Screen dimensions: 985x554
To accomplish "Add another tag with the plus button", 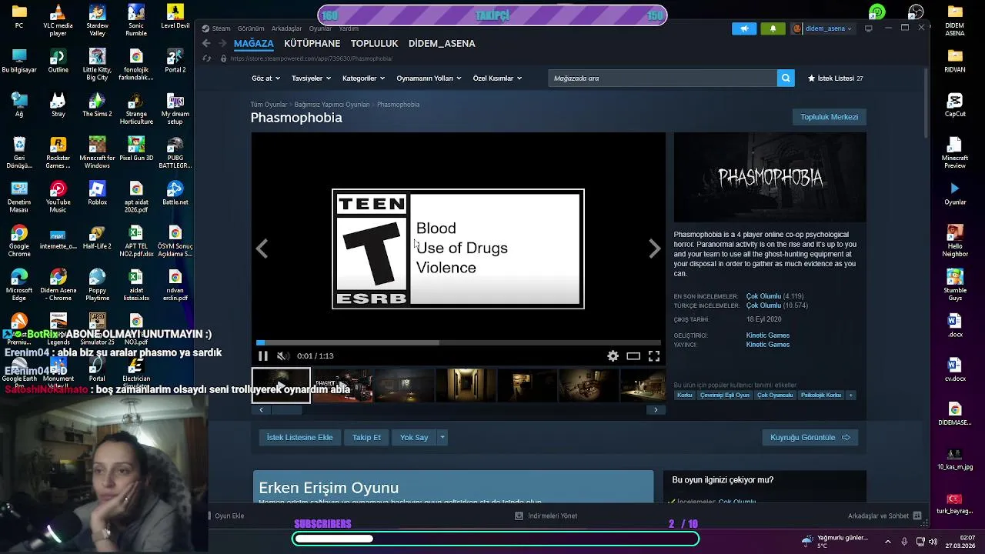I will coord(850,395).
